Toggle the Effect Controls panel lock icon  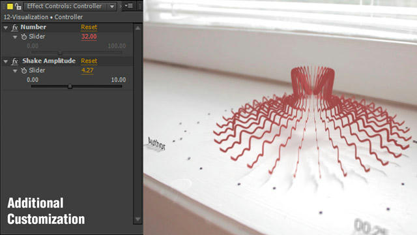coord(18,6)
